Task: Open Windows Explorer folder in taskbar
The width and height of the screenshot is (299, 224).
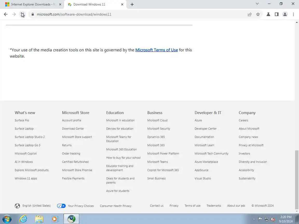Action: click(39, 219)
